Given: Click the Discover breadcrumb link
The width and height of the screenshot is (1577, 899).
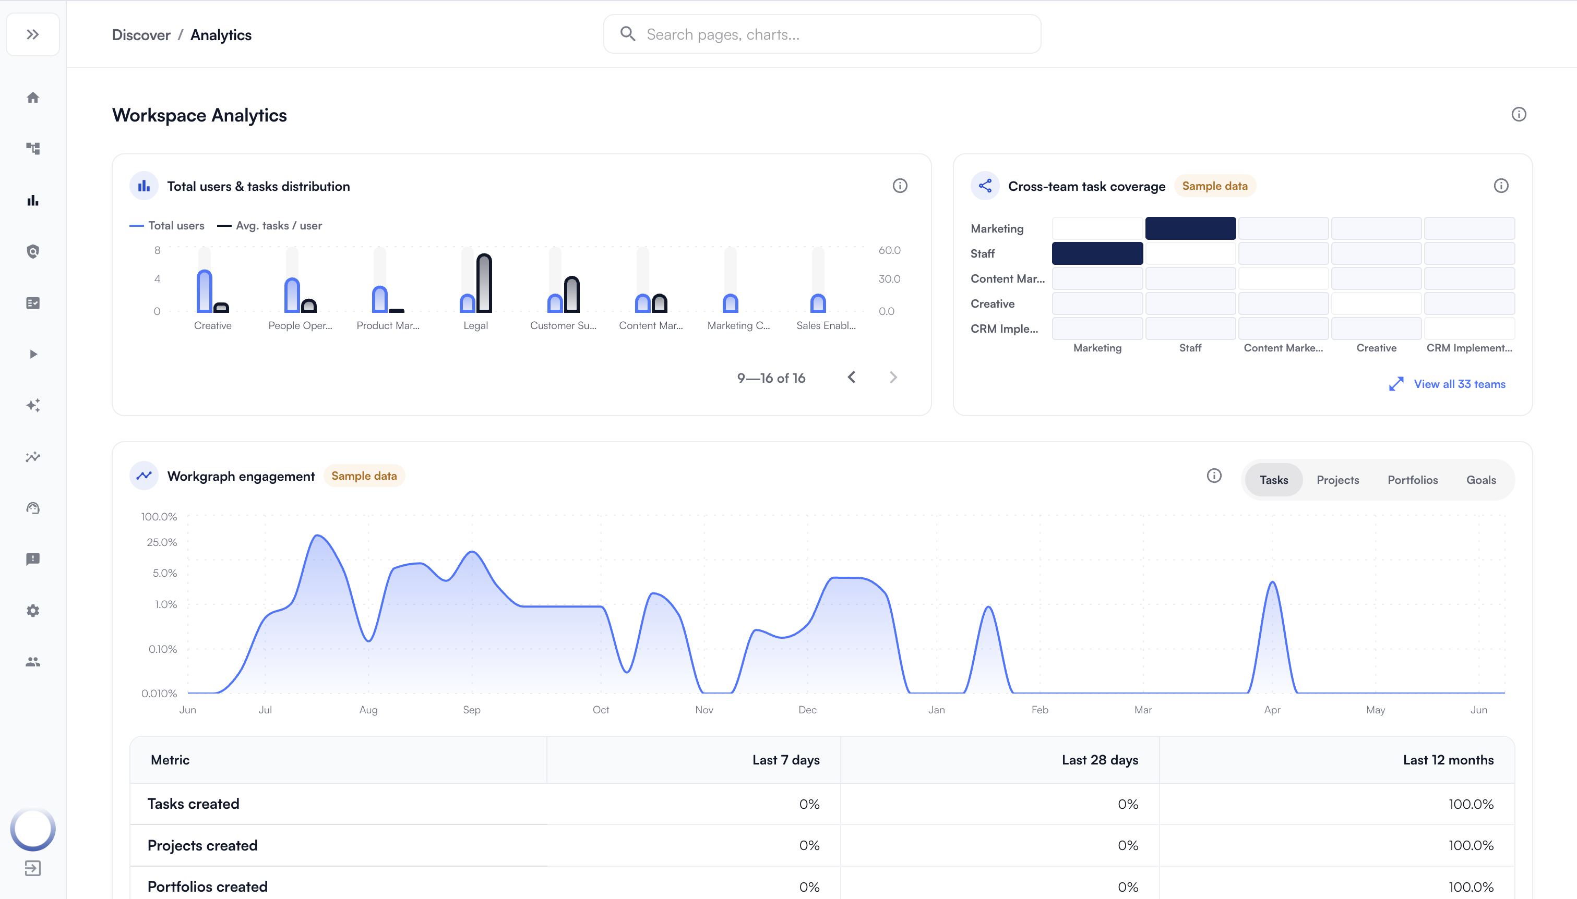Looking at the screenshot, I should coord(141,35).
